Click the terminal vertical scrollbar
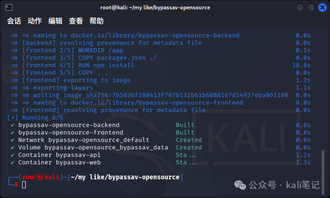This screenshot has height=198, width=330. 323,172
